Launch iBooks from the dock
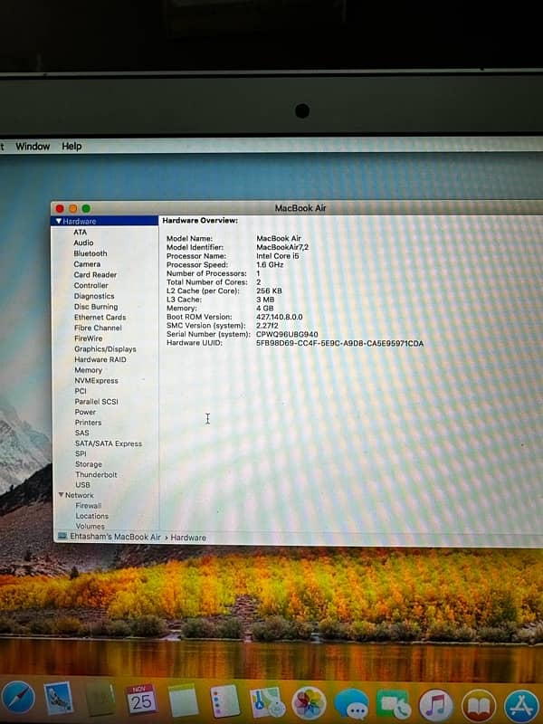 (x=479, y=706)
